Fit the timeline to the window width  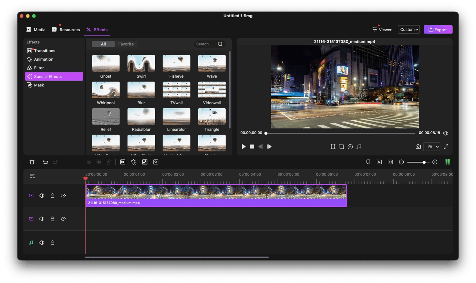click(390, 162)
